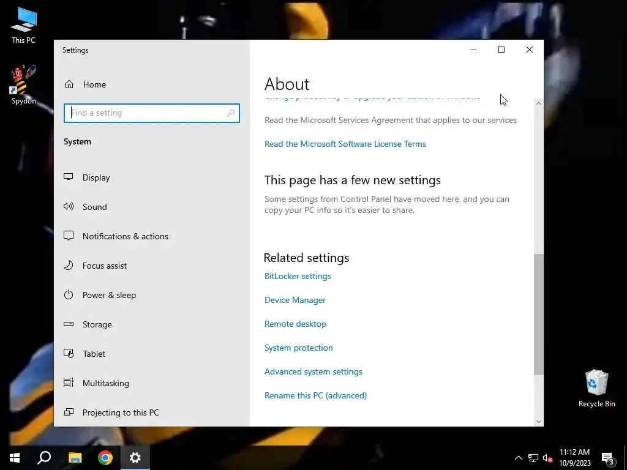Click the scrollbar up arrow
Image resolution: width=627 pixels, height=470 pixels.
pos(538,103)
